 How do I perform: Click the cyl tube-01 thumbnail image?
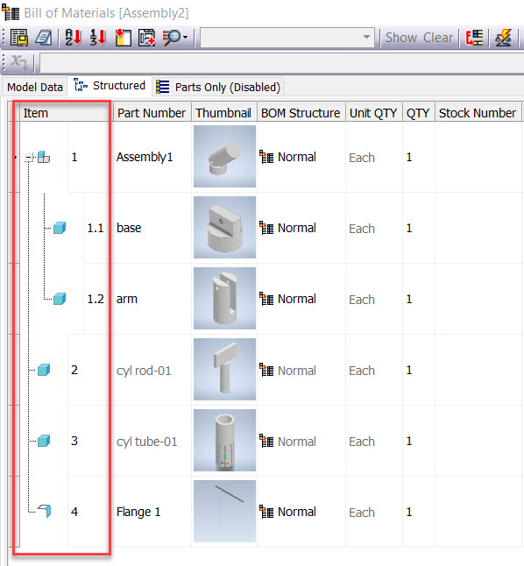pyautogui.click(x=224, y=440)
